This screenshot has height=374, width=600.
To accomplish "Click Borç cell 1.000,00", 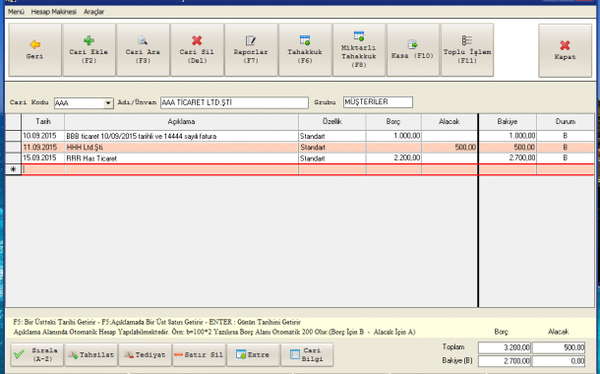I will click(393, 136).
